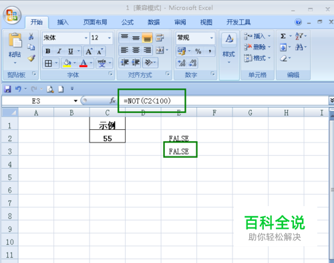Decrease font size with small A icon
This screenshot has height=263, width=334.
100,52
